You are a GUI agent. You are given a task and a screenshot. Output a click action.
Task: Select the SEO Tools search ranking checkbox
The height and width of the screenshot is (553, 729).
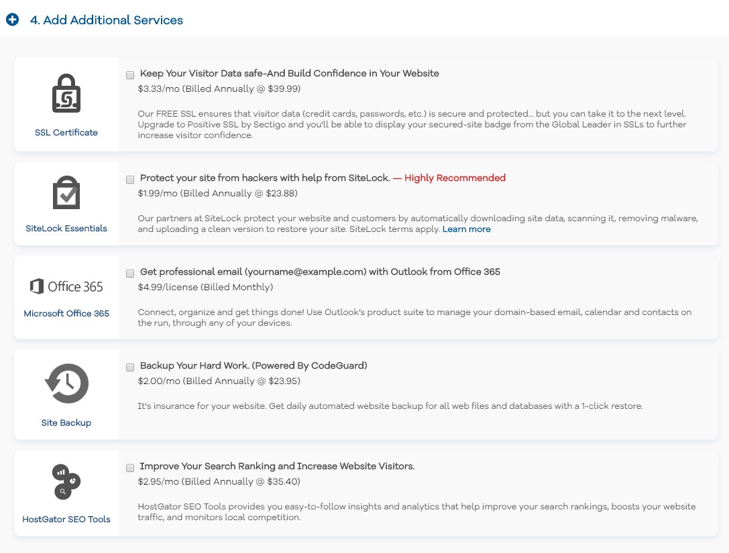[x=130, y=467]
